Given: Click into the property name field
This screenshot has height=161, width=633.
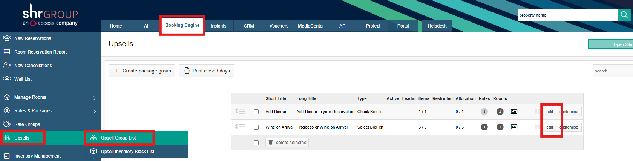Looking at the screenshot, I should tap(568, 15).
